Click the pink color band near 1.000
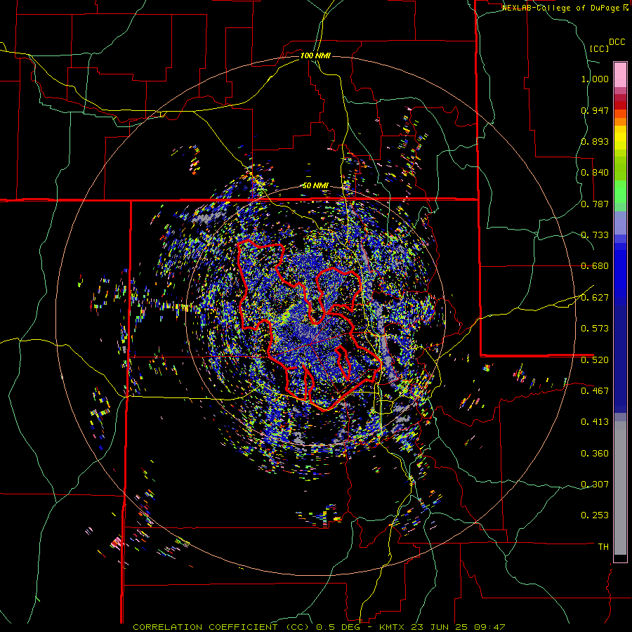Screen dimensions: 632x632 click(x=620, y=75)
